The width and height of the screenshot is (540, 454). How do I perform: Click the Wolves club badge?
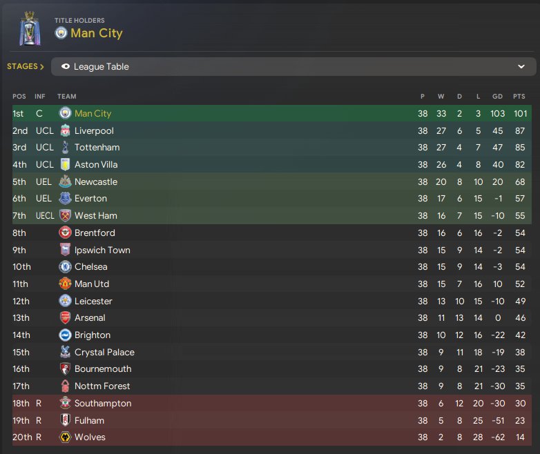(x=66, y=437)
